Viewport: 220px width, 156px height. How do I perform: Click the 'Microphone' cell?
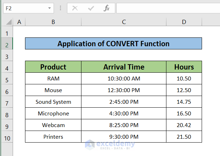click(53, 113)
